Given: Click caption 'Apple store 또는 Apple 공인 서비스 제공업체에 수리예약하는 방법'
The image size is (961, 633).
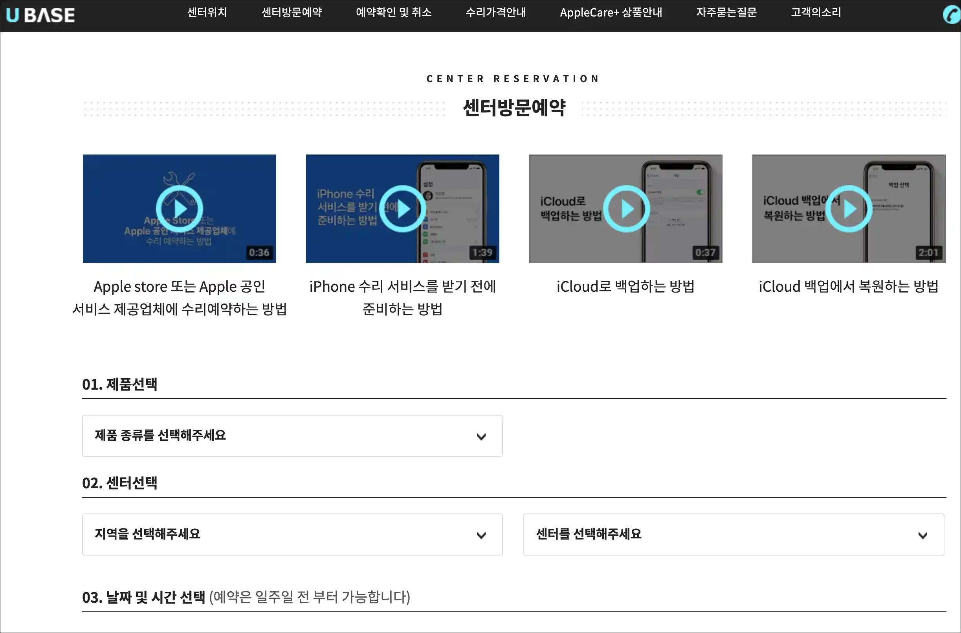Looking at the screenshot, I should click(180, 298).
